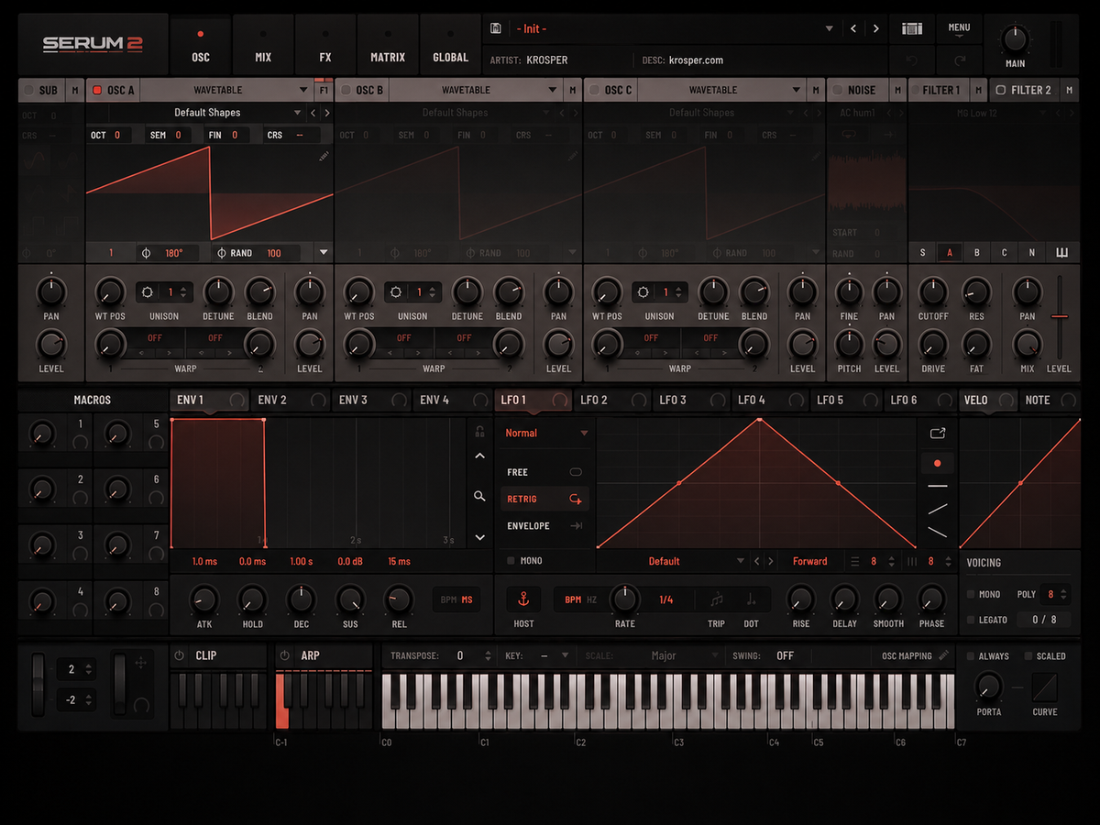The height and width of the screenshot is (825, 1100).
Task: Click envelope zoom down chevron
Action: tap(479, 537)
